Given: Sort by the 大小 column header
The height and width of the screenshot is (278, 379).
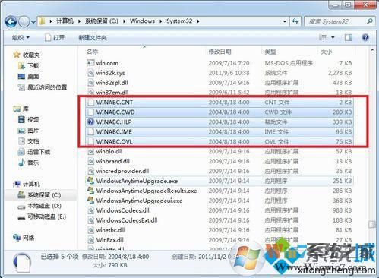Looking at the screenshot, I should (x=327, y=52).
